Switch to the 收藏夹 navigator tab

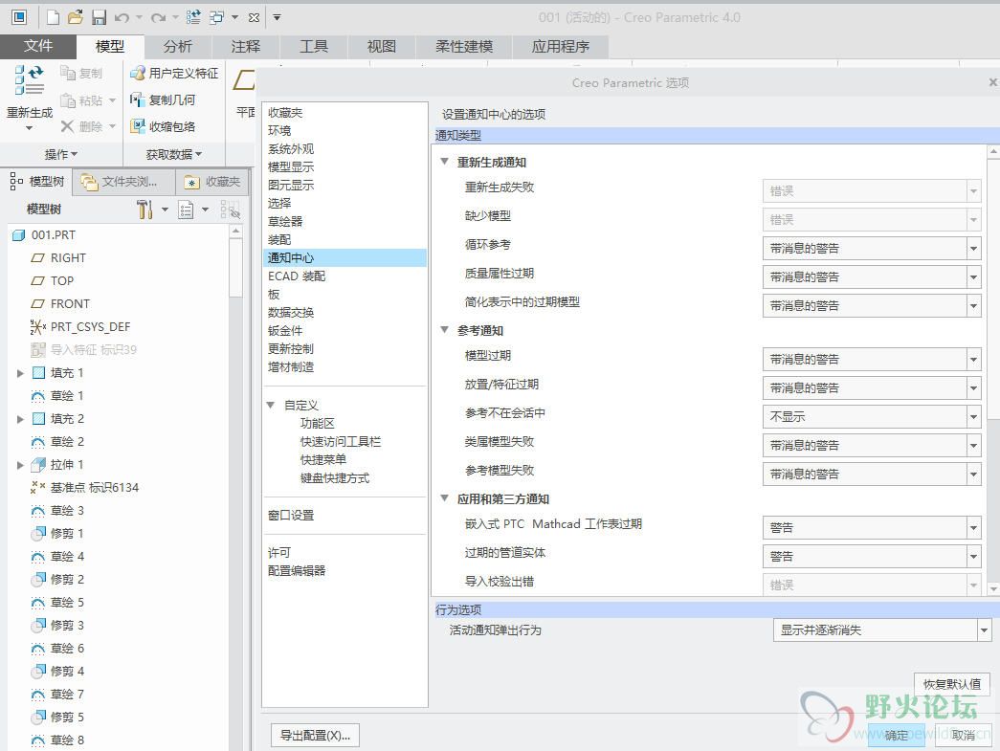click(x=212, y=182)
